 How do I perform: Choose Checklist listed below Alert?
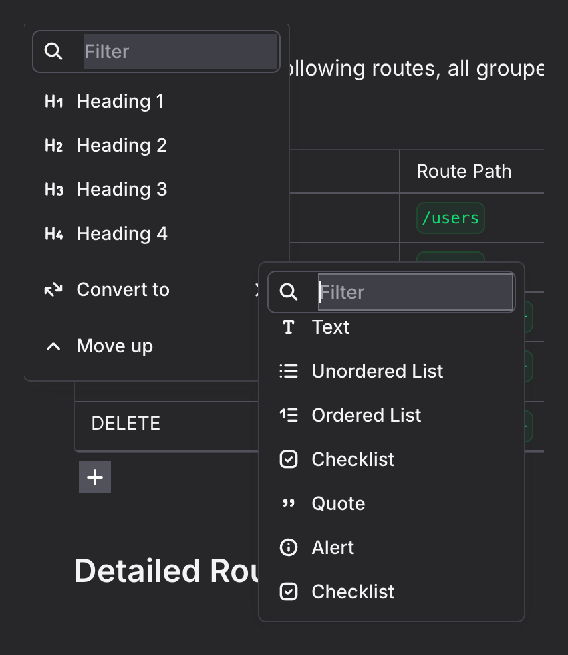click(x=353, y=592)
